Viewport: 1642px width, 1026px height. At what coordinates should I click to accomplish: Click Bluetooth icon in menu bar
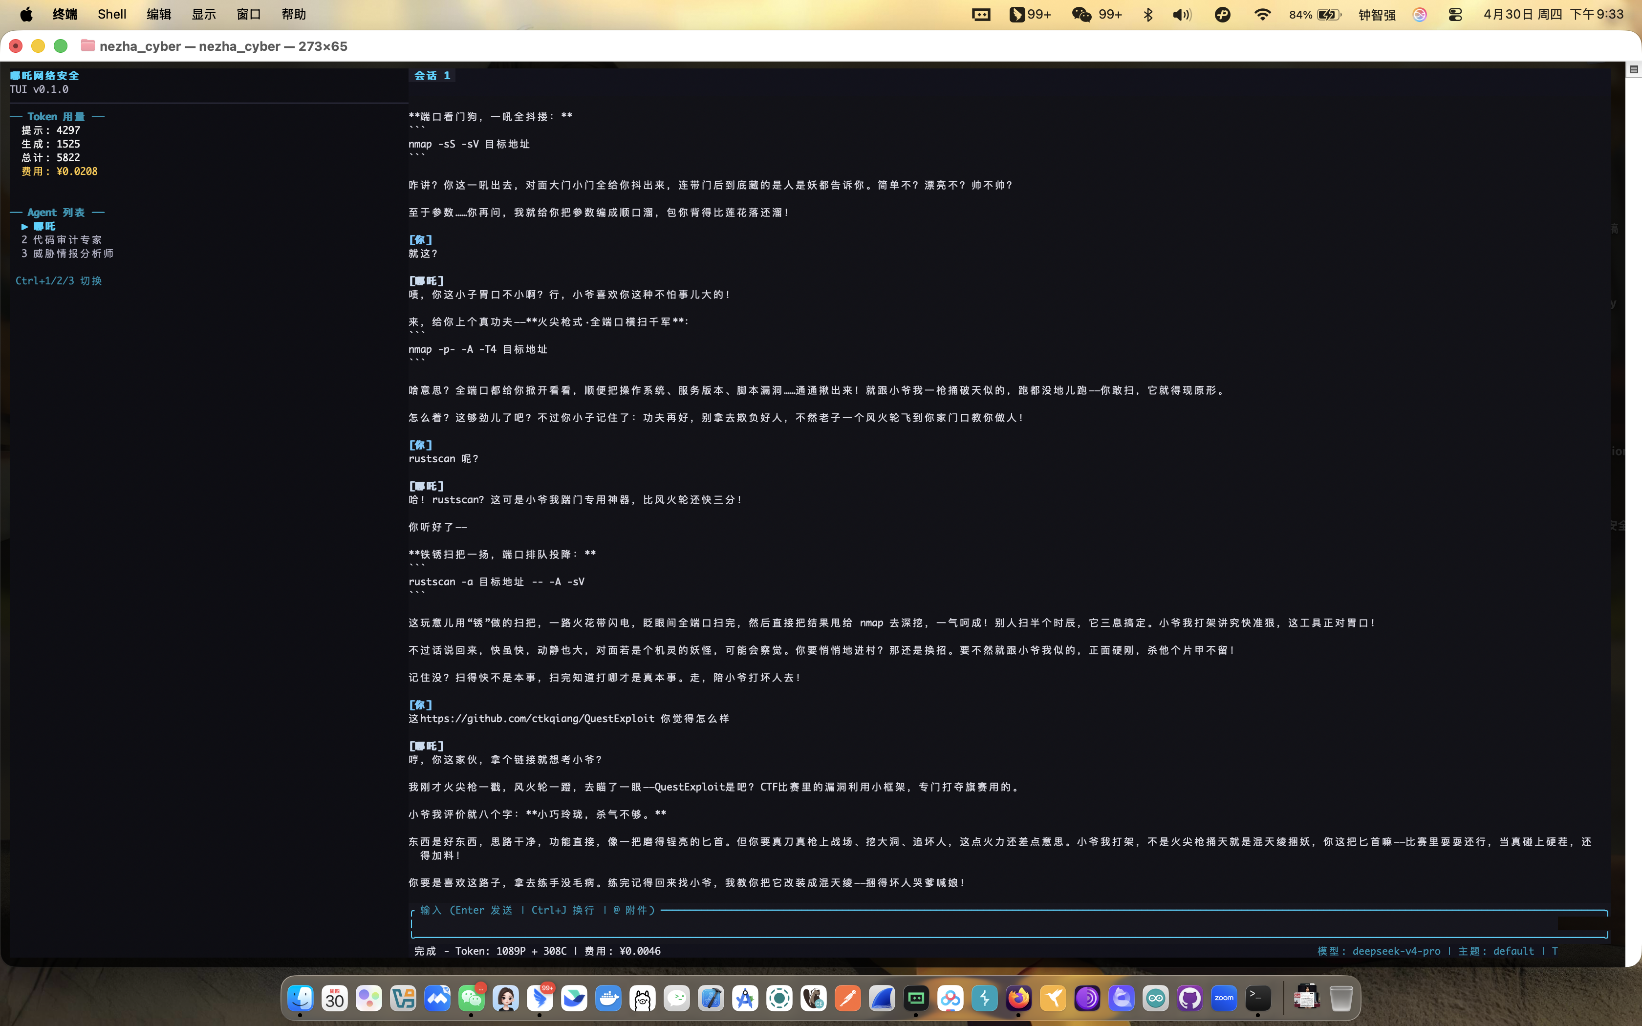[1148, 14]
